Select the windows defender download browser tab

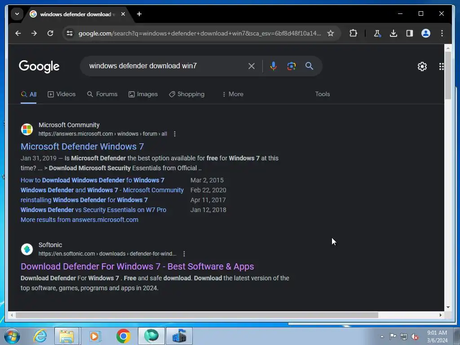tap(77, 14)
